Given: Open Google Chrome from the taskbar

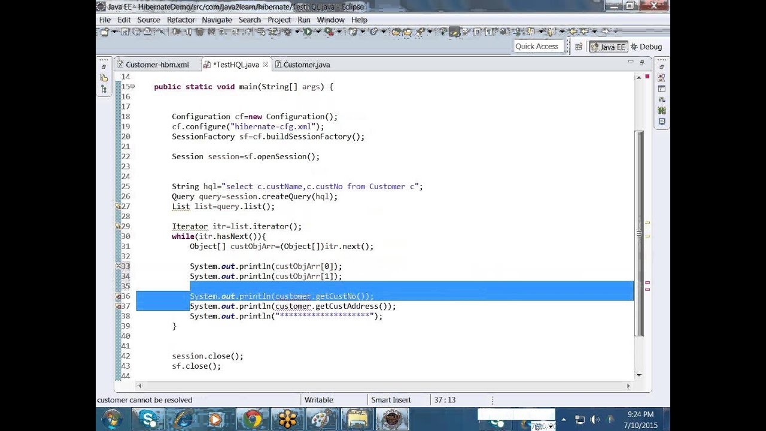Looking at the screenshot, I should click(253, 418).
